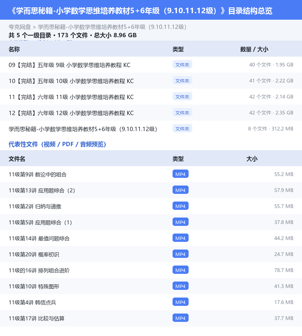Click the 42 个文件 · 2.35 GB value

[271, 113]
